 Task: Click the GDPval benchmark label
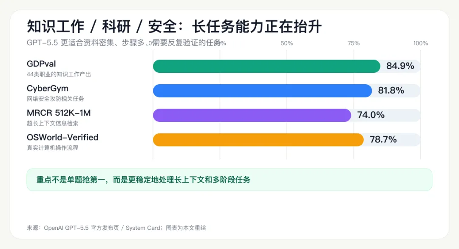[x=41, y=64]
